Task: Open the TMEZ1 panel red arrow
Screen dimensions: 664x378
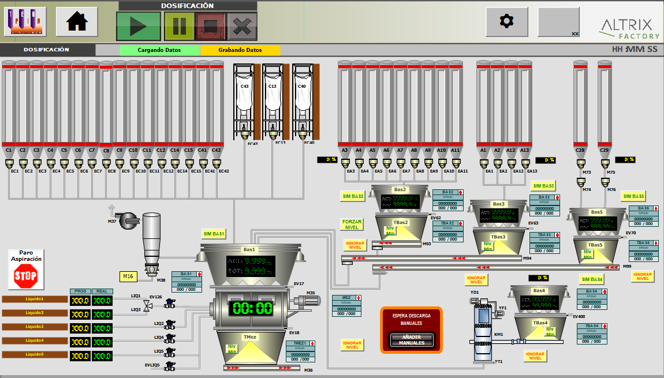Action: (x=312, y=343)
